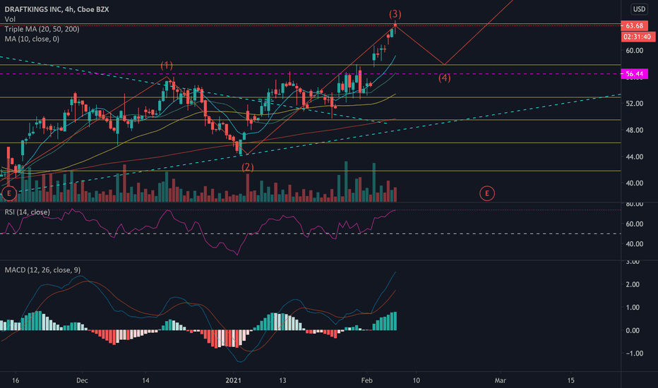The width and height of the screenshot is (658, 388).
Task: Click the countdown timer 02:31:40
Action: [638, 37]
